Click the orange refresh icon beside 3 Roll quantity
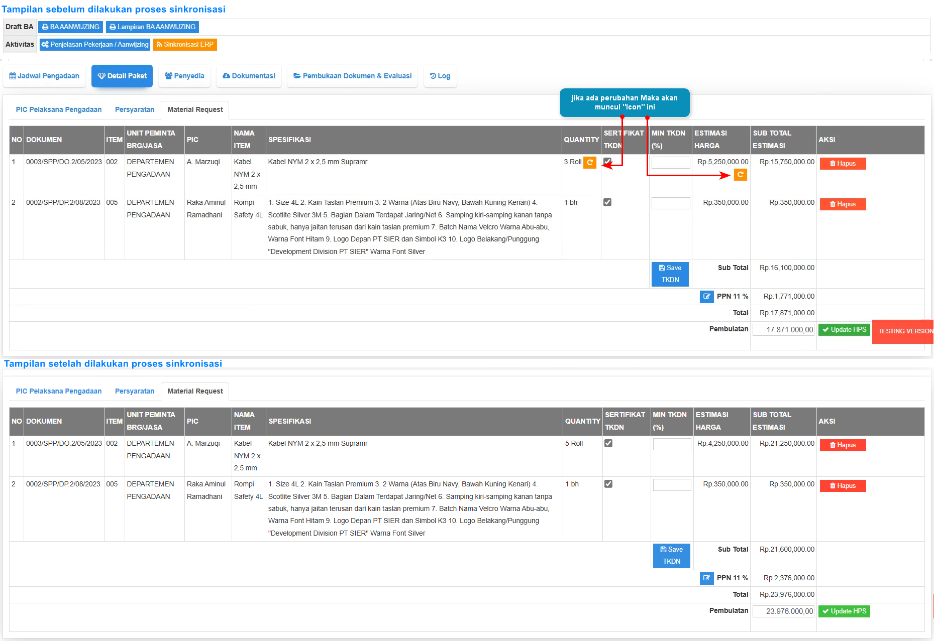The height and width of the screenshot is (641, 934). (589, 163)
